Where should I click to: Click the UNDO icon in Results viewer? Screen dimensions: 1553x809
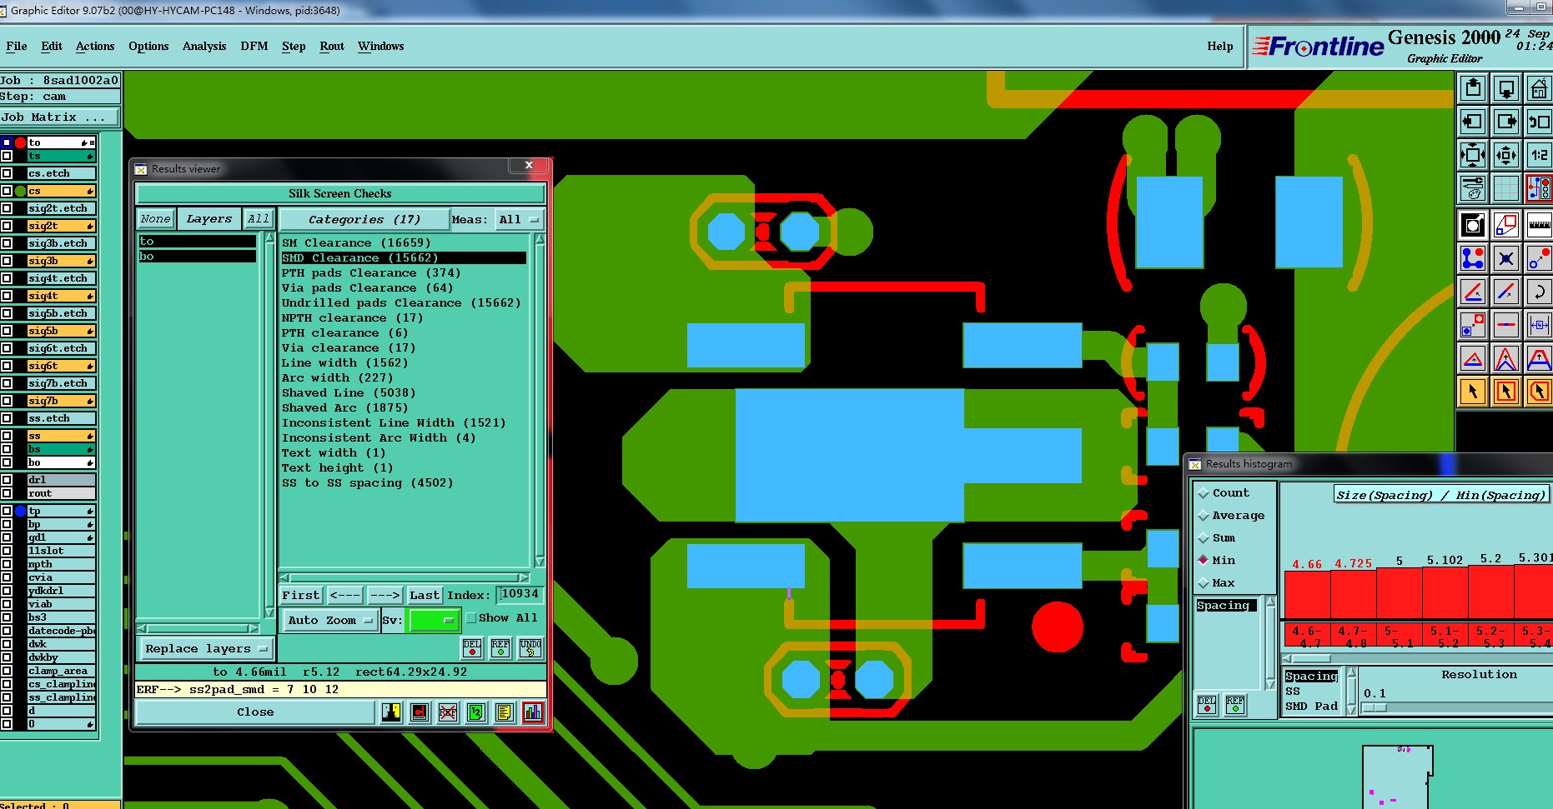pyautogui.click(x=530, y=648)
